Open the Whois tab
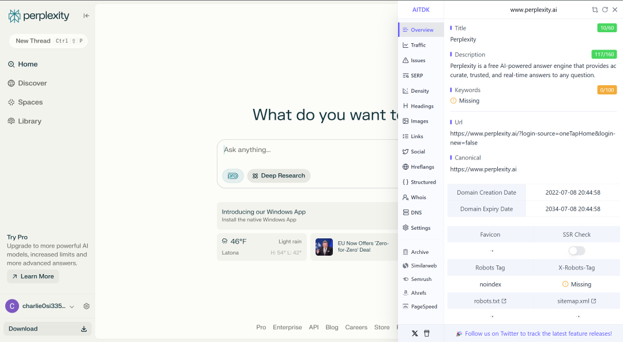The image size is (623, 342). point(421,197)
